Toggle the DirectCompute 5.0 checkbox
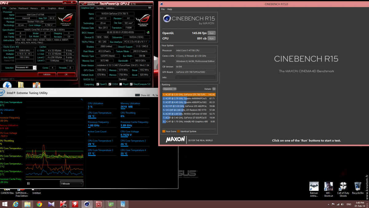Image resolution: width=369 pixels, height=208 pixels. click(131, 84)
